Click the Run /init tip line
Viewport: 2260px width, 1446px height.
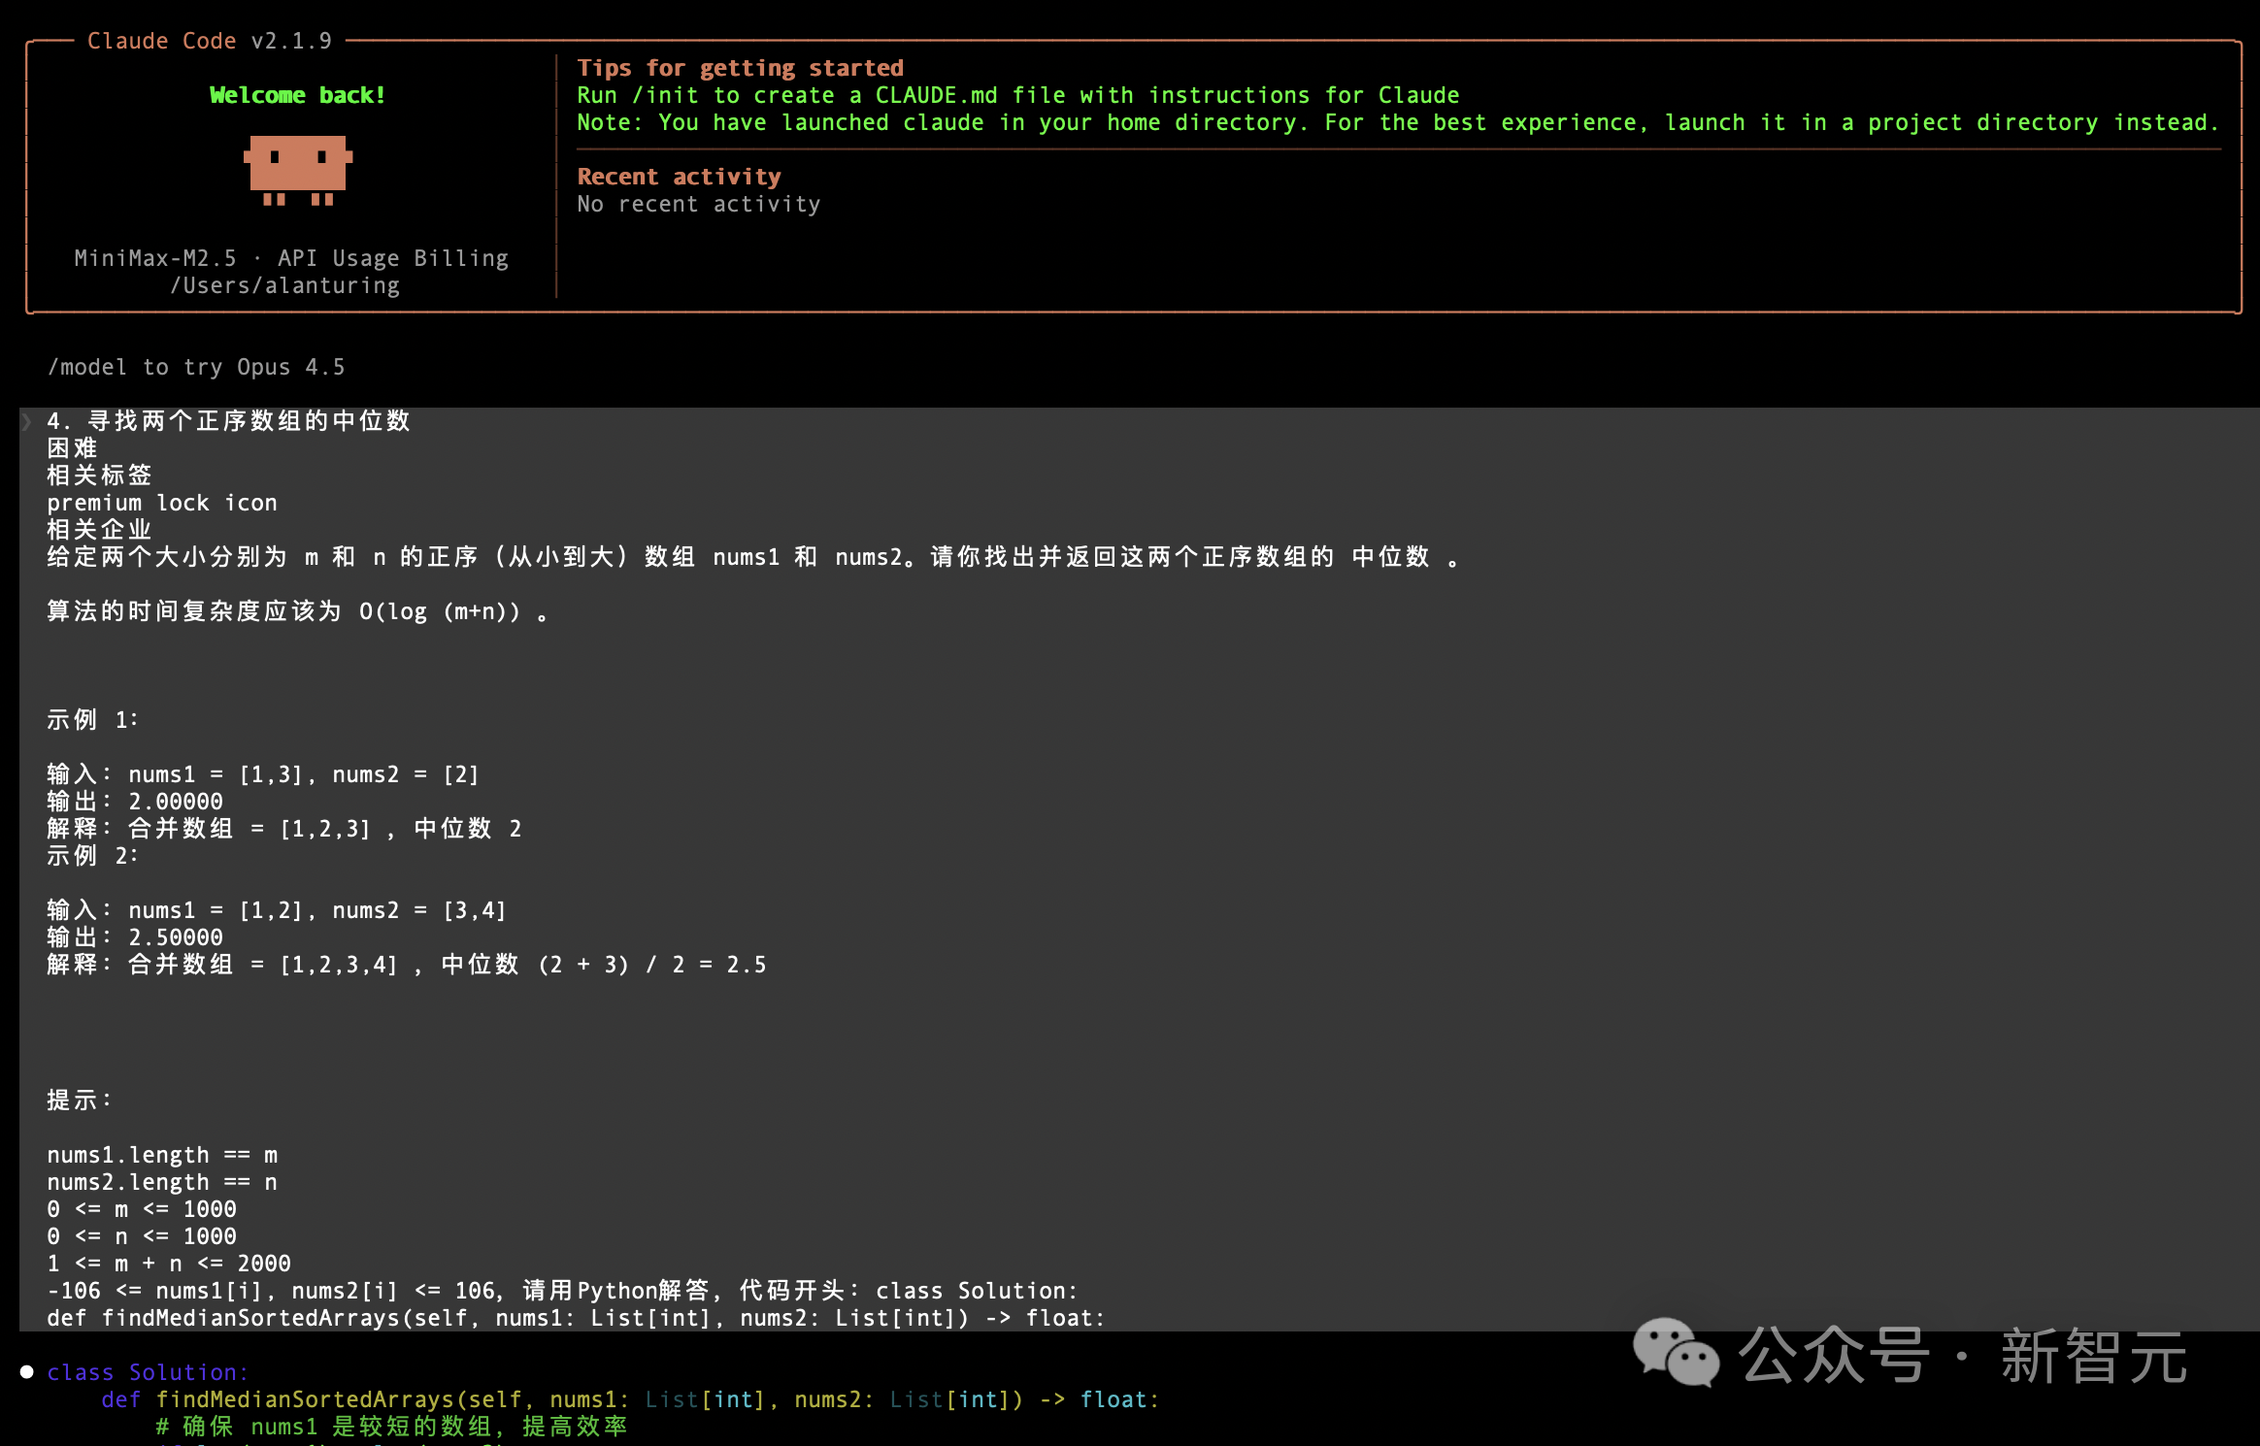pyautogui.click(x=1017, y=95)
